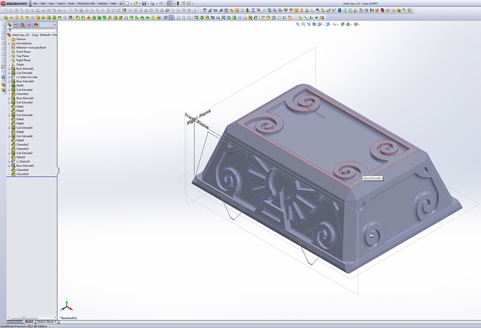Image resolution: width=481 pixels, height=328 pixels.
Task: Expand the Boss-Extrude5 feature node
Action: pyautogui.click(x=9, y=166)
